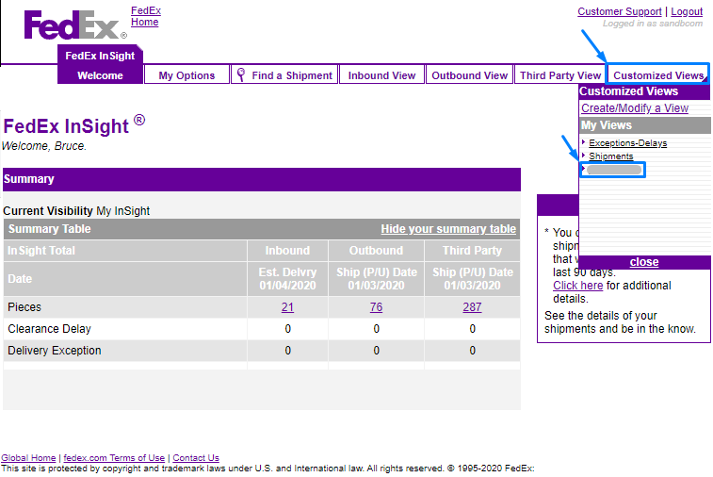Click the 'Date' row label
The width and height of the screenshot is (713, 477).
tap(20, 278)
